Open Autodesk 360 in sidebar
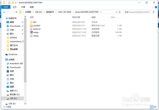The width and height of the screenshot is (159, 110). click(16, 63)
